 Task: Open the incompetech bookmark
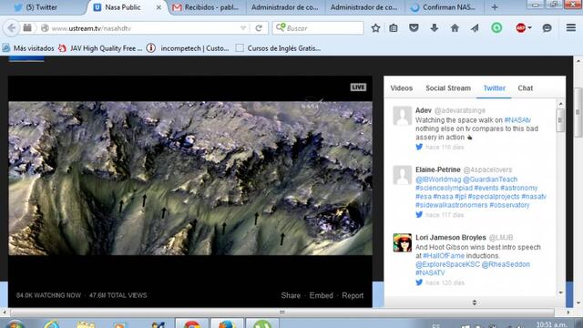(x=189, y=48)
